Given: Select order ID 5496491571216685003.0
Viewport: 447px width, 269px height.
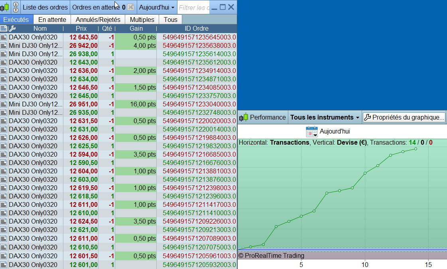Looking at the screenshot, I should (199, 154).
